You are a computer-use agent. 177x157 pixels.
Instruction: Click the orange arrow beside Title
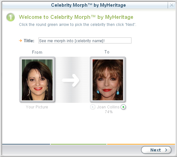pyautogui.click(x=20, y=41)
